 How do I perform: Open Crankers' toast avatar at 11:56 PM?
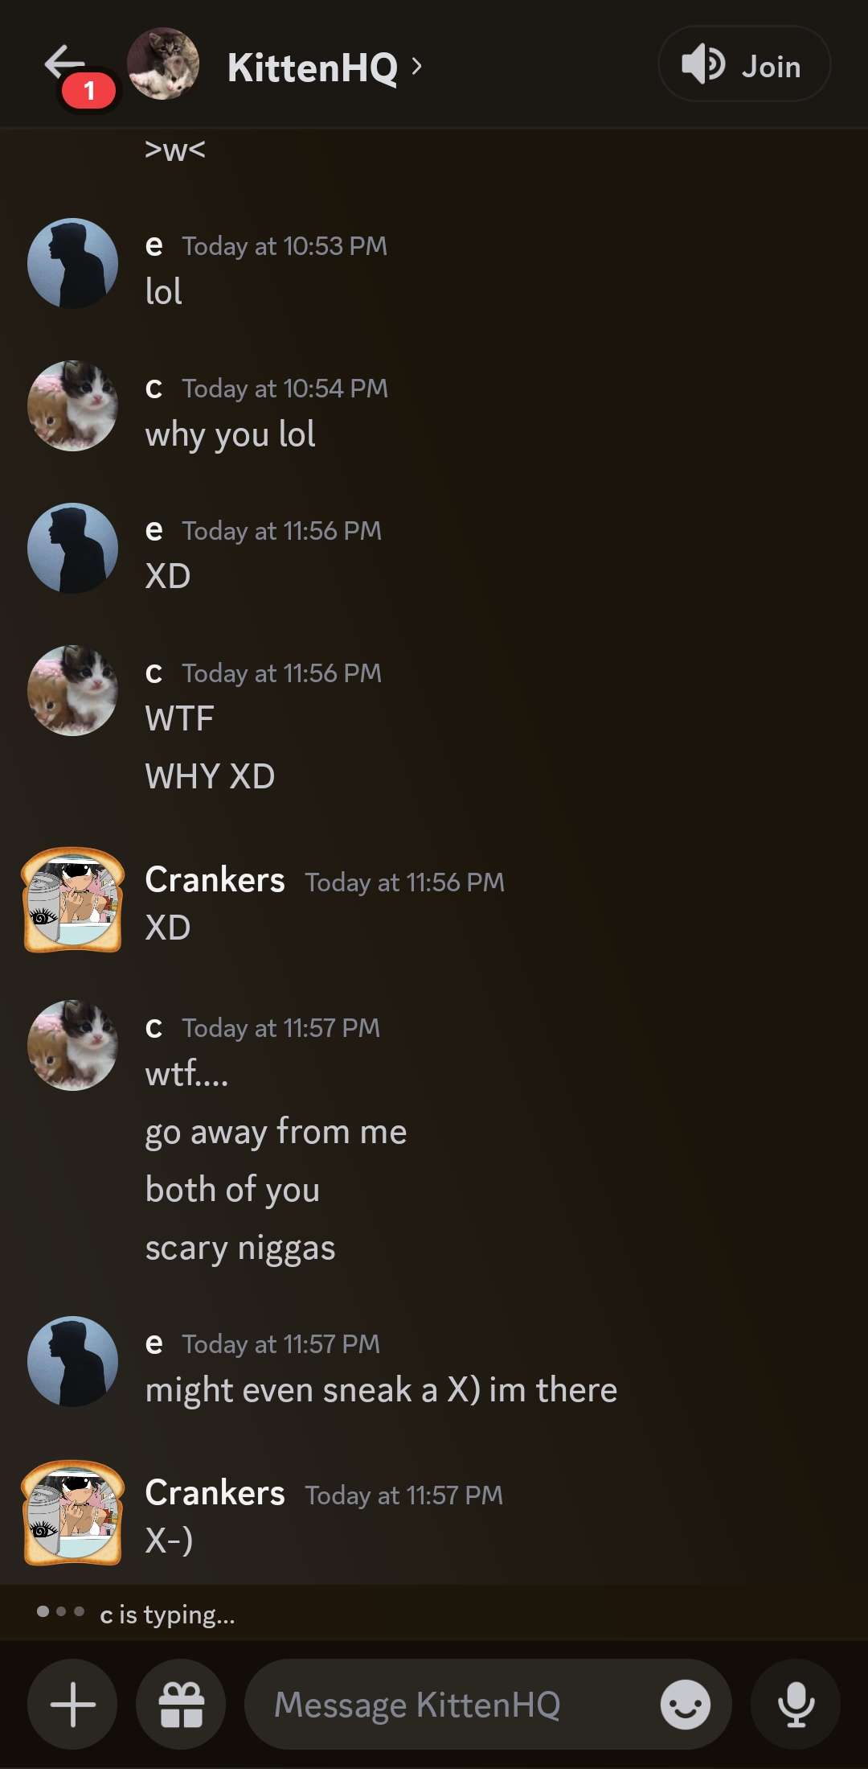coord(72,899)
